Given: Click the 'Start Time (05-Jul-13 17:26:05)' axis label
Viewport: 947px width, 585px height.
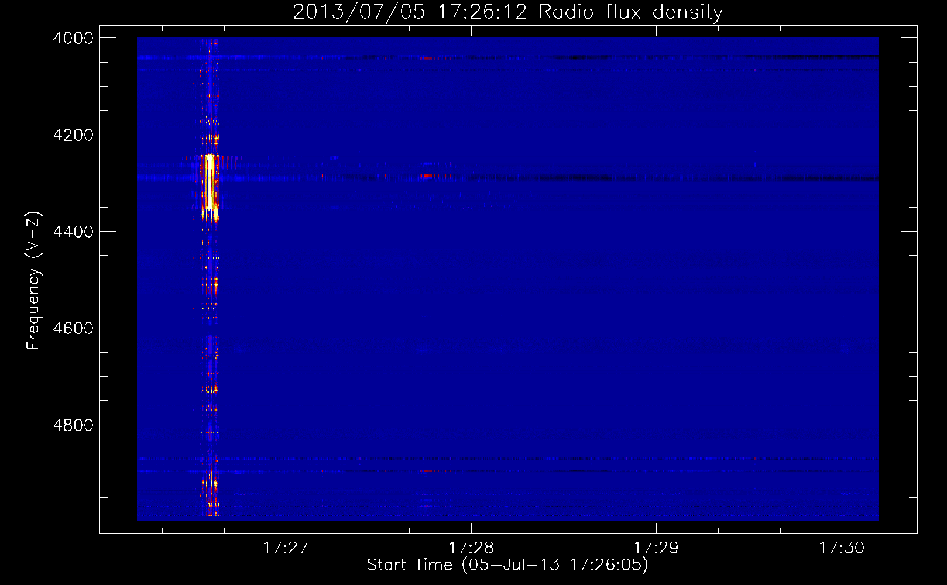Looking at the screenshot, I should (x=507, y=565).
